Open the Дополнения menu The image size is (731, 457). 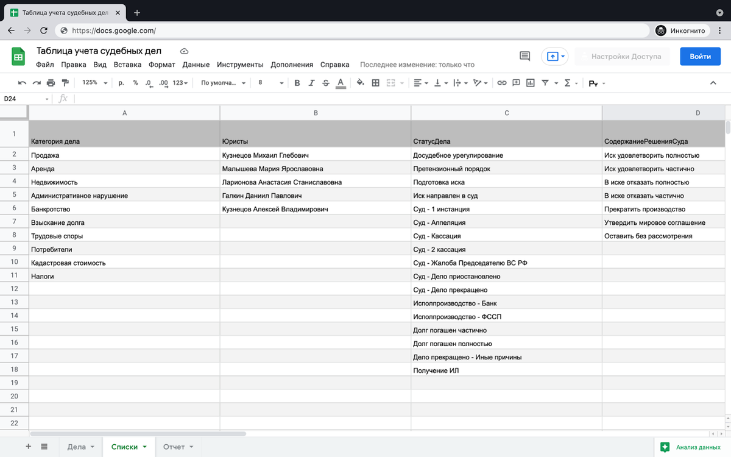pyautogui.click(x=292, y=65)
